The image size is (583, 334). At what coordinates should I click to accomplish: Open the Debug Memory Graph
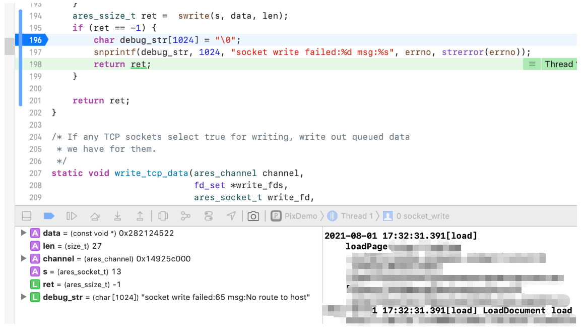186,215
